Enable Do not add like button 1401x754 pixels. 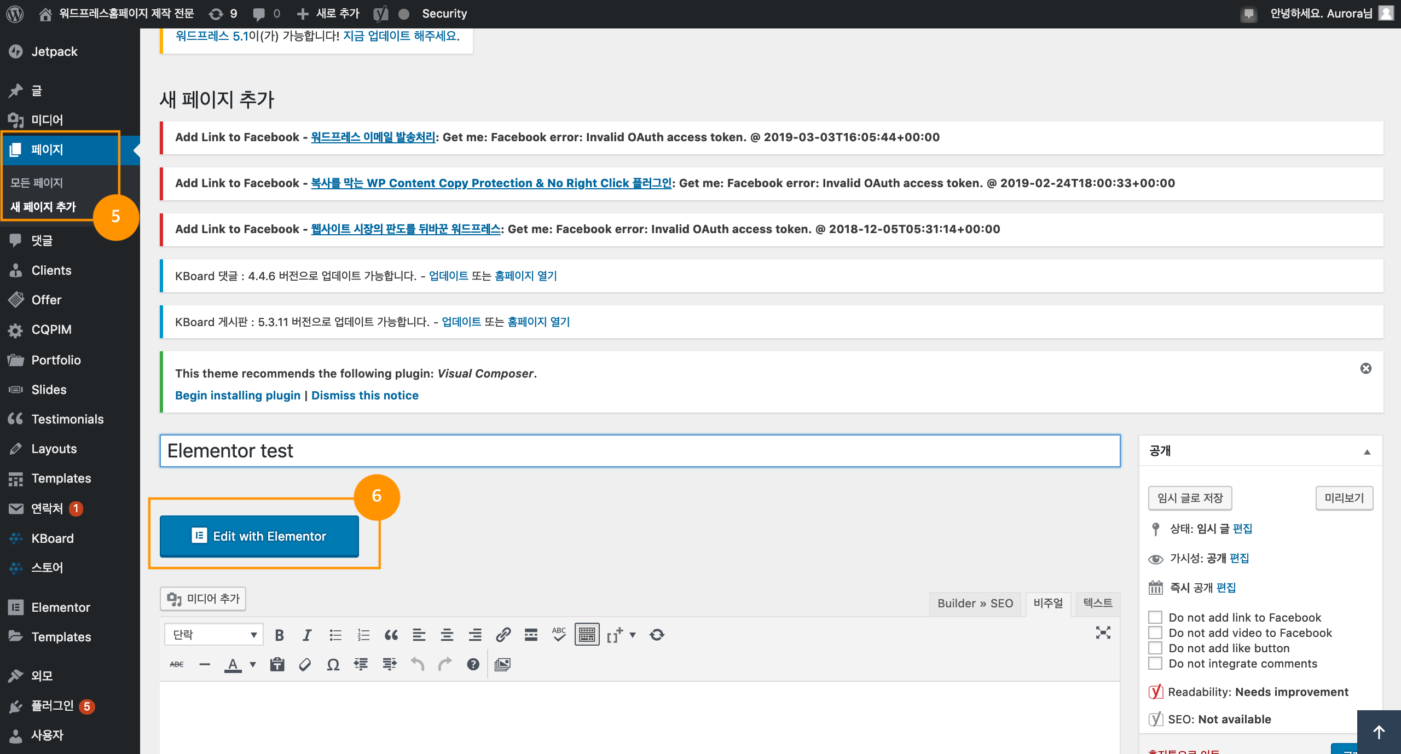[x=1155, y=648]
